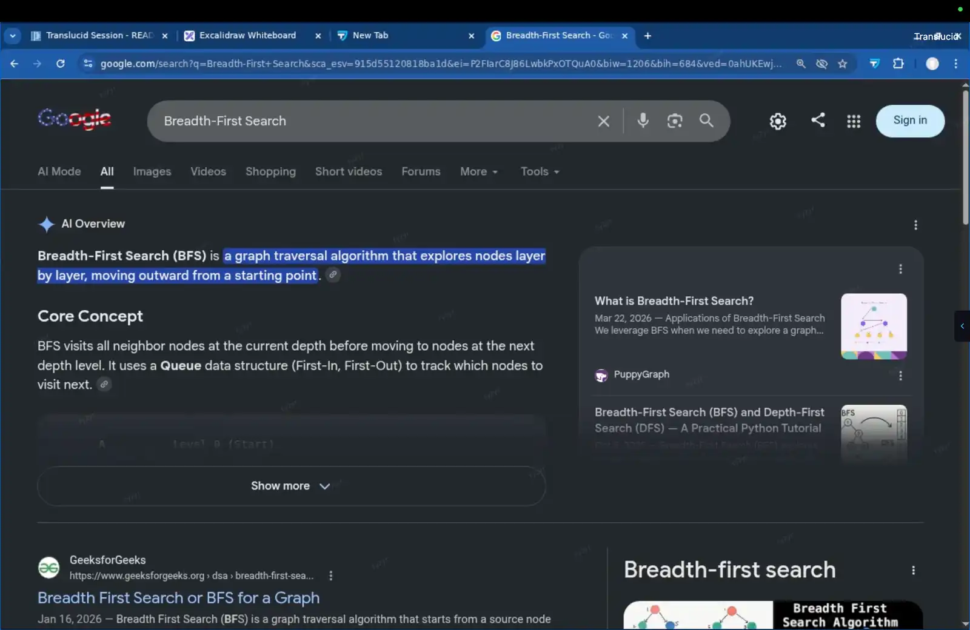Switch to Videos results
Viewport: 970px width, 630px height.
[208, 171]
